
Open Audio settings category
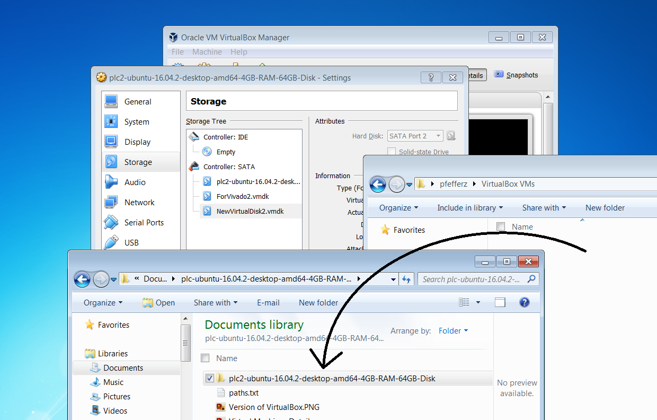point(141,182)
